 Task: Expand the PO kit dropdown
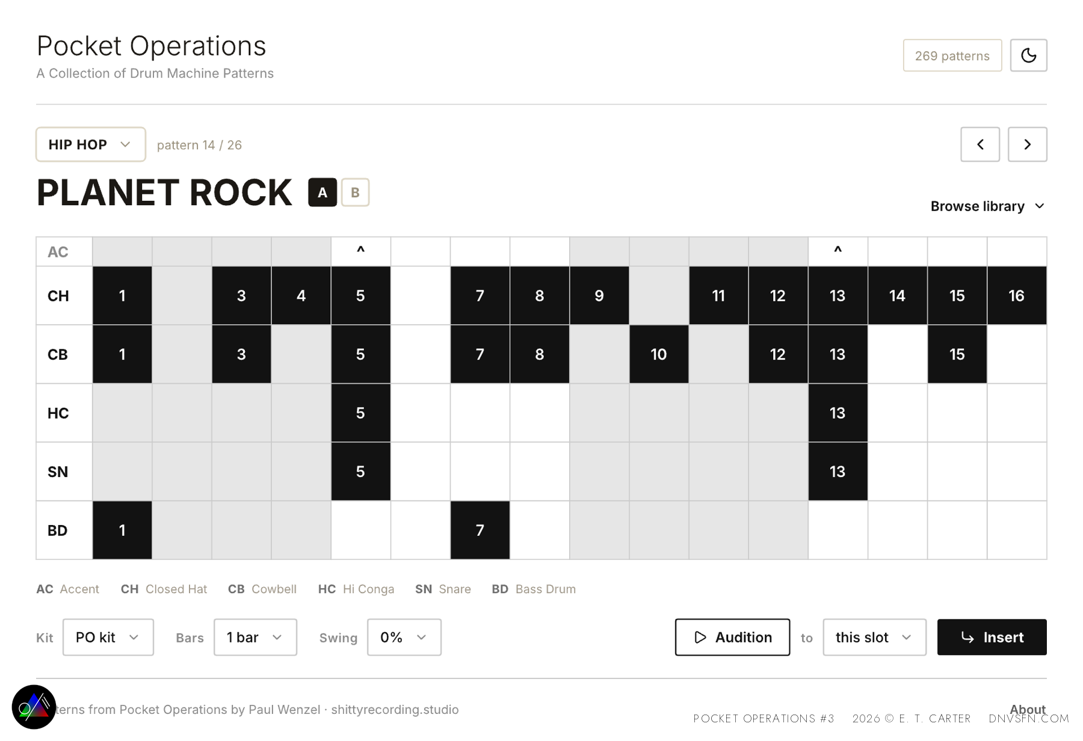108,637
